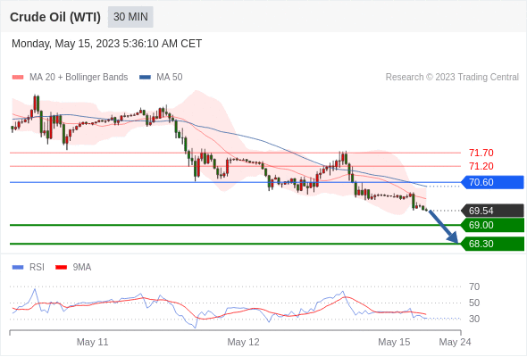Click the blue downward forecast arrow

443,227
